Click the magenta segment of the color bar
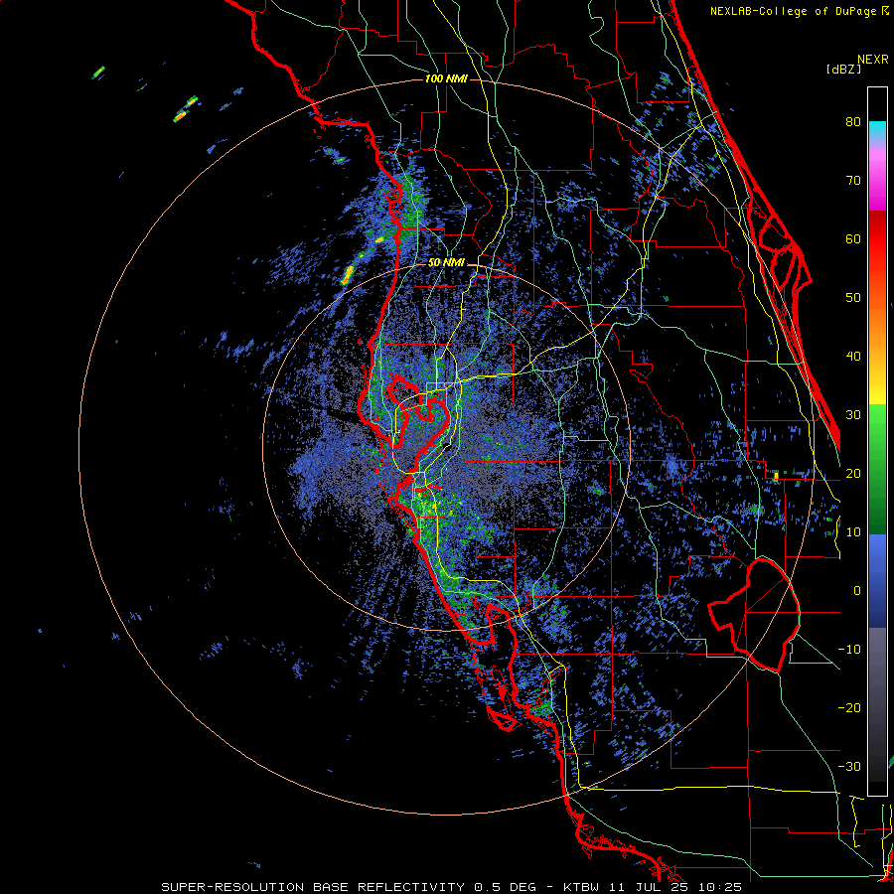The width and height of the screenshot is (894, 894). (x=877, y=183)
